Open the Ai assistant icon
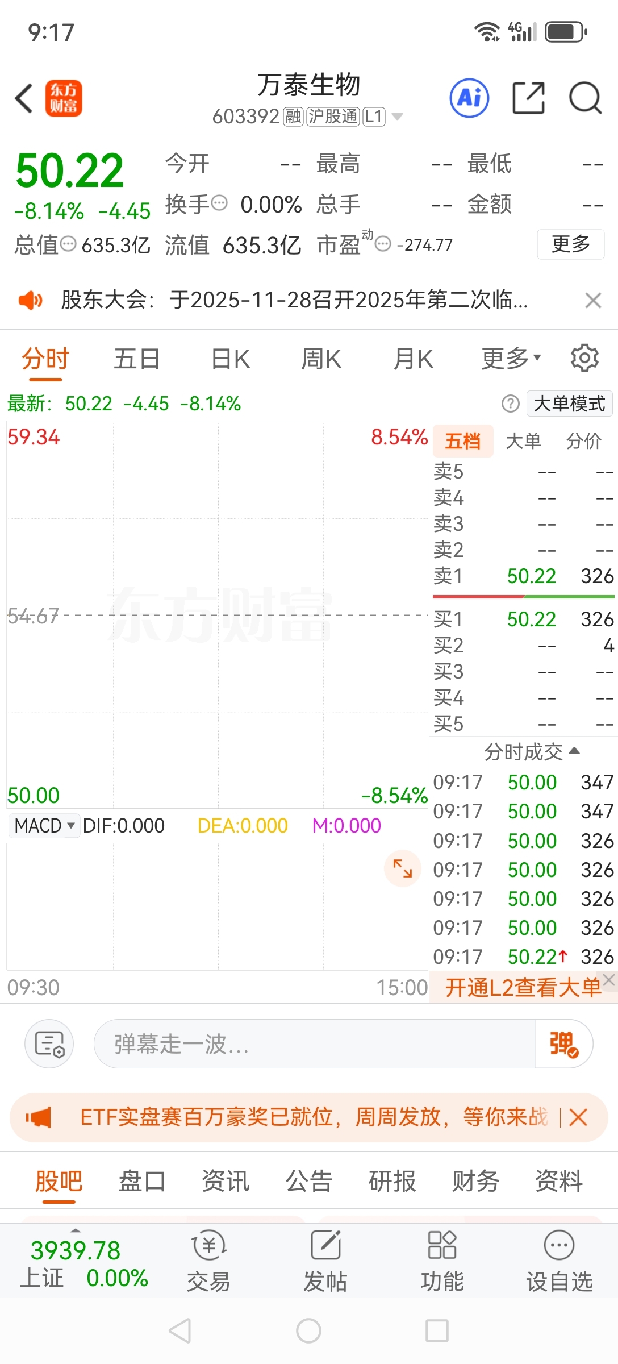 [x=469, y=98]
